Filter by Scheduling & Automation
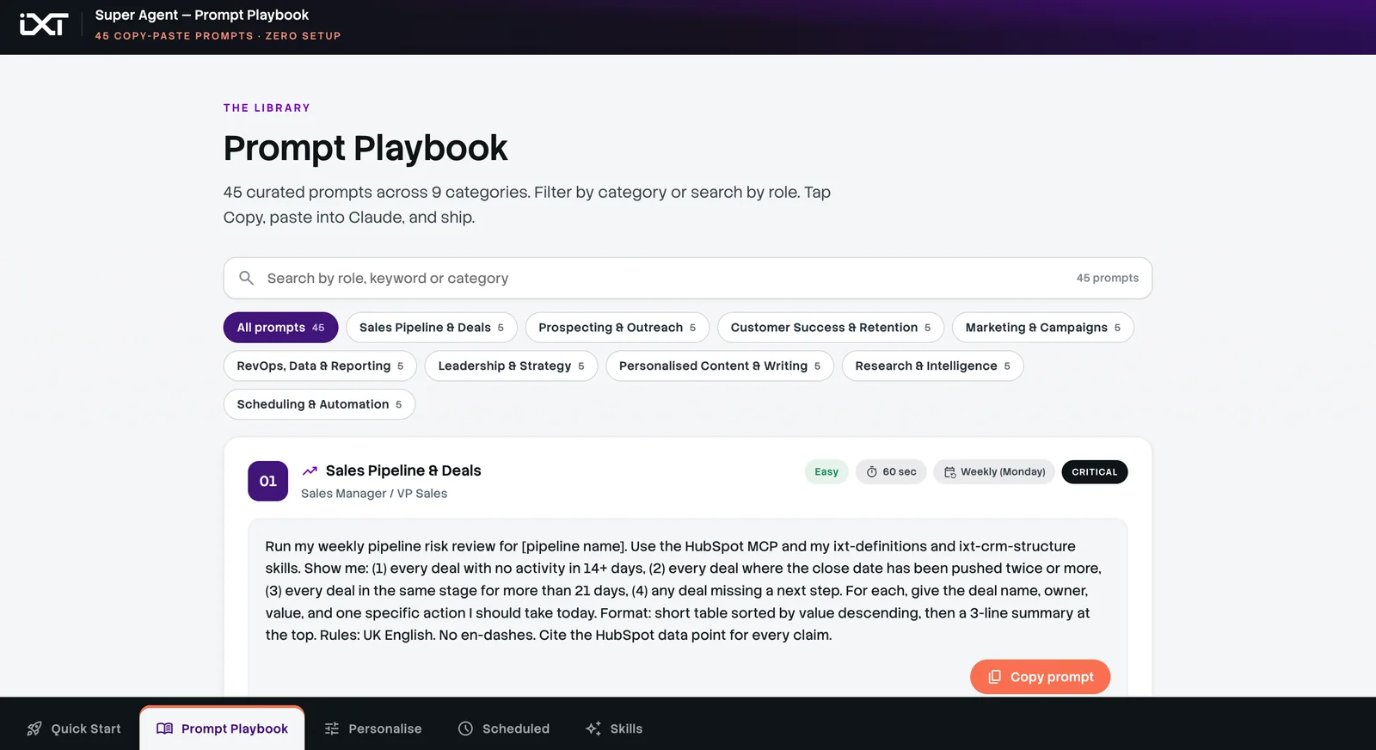This screenshot has width=1376, height=750. point(319,404)
